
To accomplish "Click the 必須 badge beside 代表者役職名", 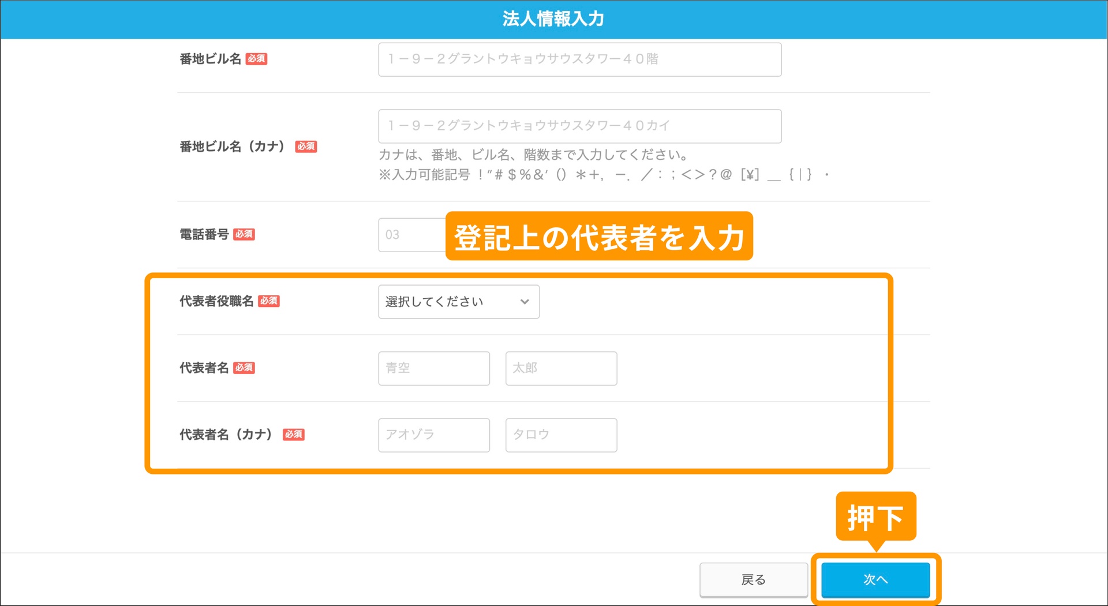I will point(268,301).
